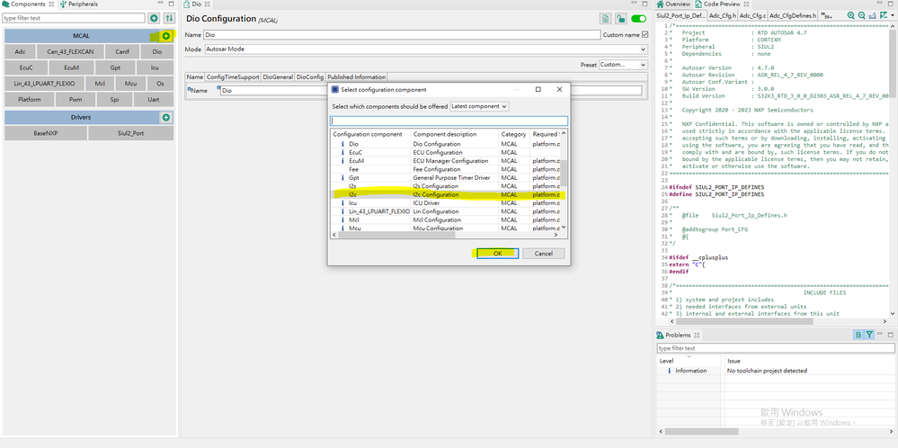Show hidden code preview tabs (»35+)
898x448 pixels.
point(826,15)
